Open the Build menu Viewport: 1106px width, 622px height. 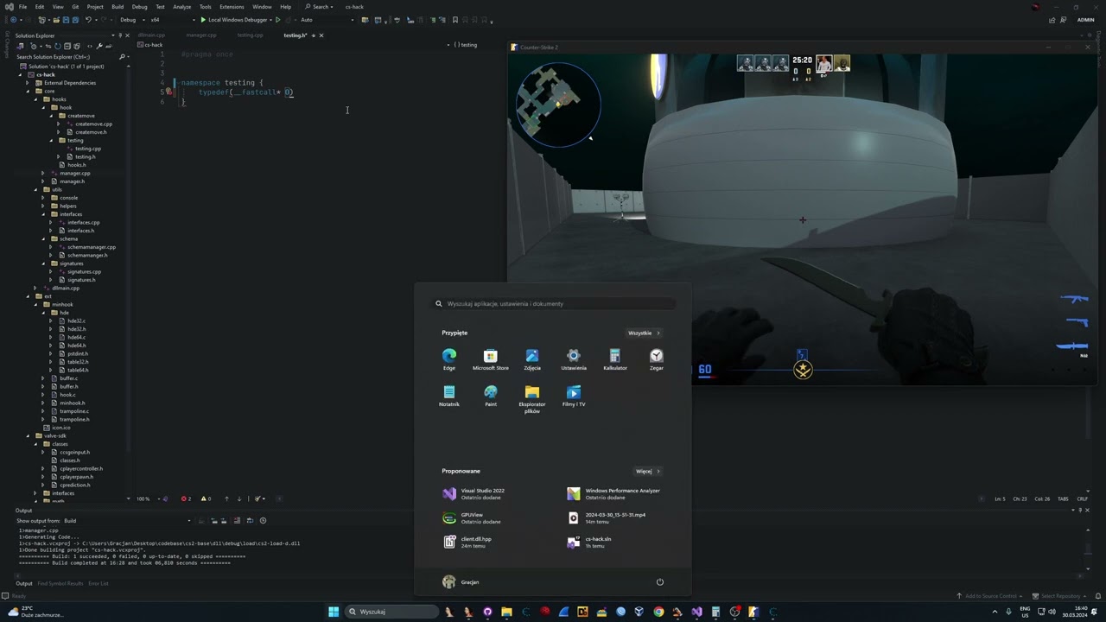pyautogui.click(x=118, y=7)
